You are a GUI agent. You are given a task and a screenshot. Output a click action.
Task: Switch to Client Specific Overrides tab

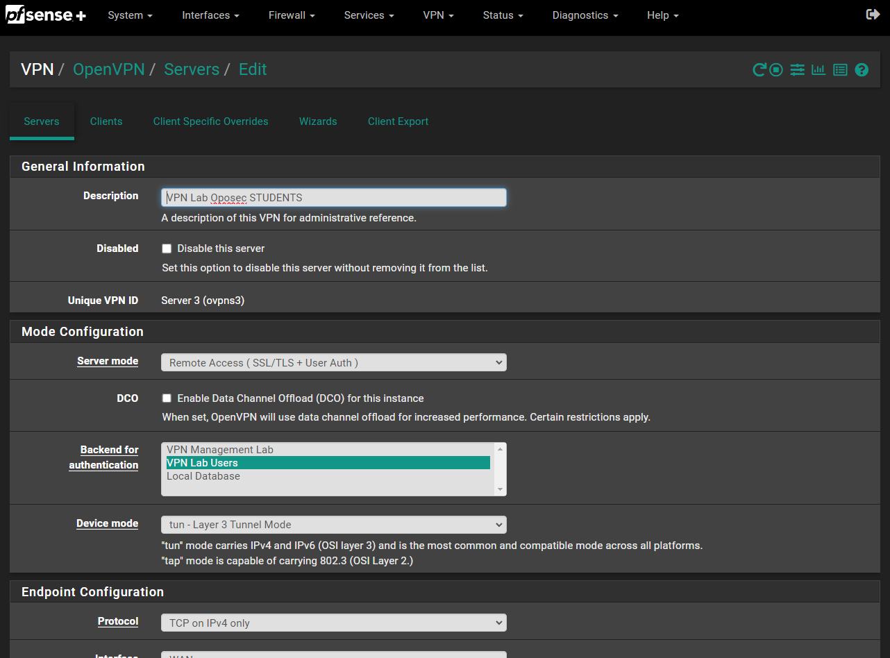click(211, 121)
